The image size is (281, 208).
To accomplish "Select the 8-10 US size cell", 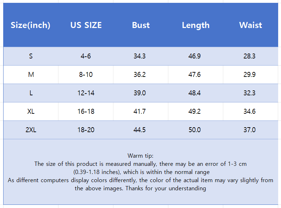I will [x=86, y=74].
